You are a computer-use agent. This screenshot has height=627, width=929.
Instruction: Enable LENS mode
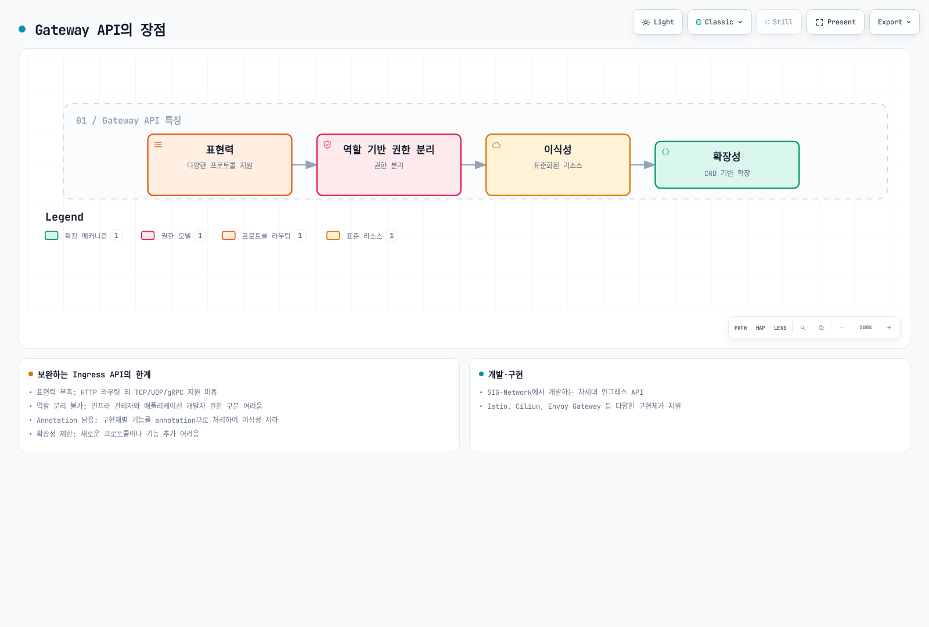(780, 328)
